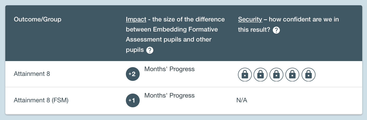Click Months' Progress text in Attainment 8 row

(169, 69)
